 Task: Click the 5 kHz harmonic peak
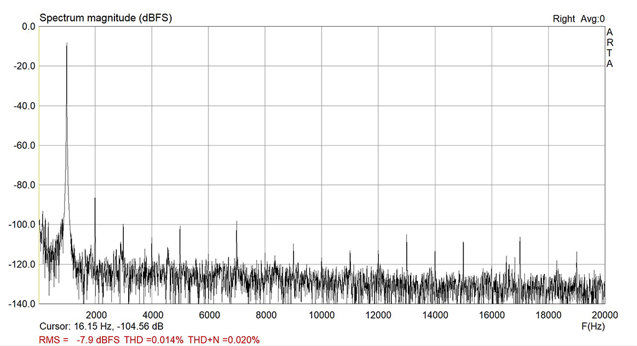(180, 227)
